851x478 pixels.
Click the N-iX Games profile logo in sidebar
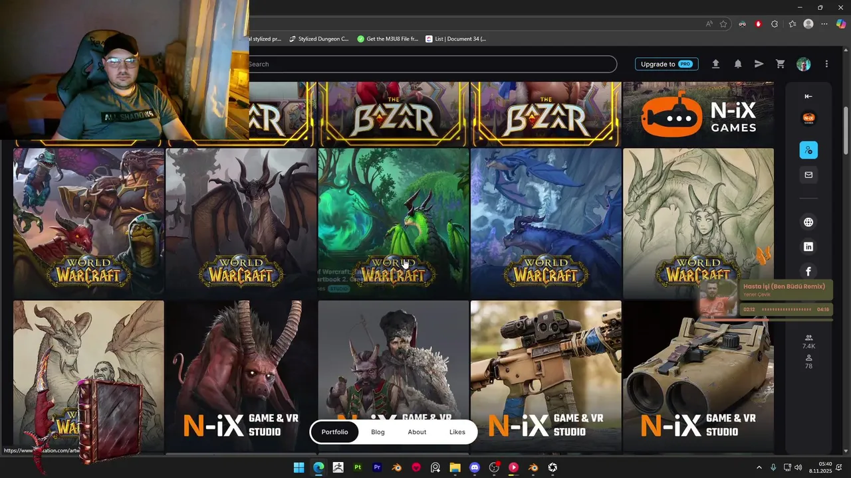[x=808, y=119]
